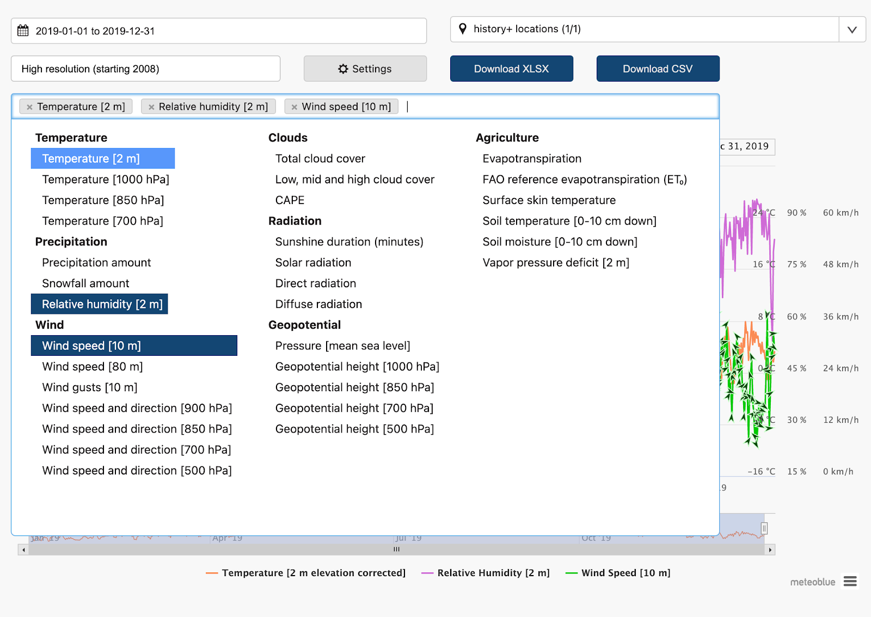Choose Low, mid and high cloud cover
The width and height of the screenshot is (871, 617).
[x=355, y=180]
